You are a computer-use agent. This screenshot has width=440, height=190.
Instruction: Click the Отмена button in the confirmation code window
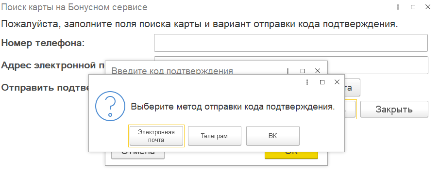[x=138, y=155]
